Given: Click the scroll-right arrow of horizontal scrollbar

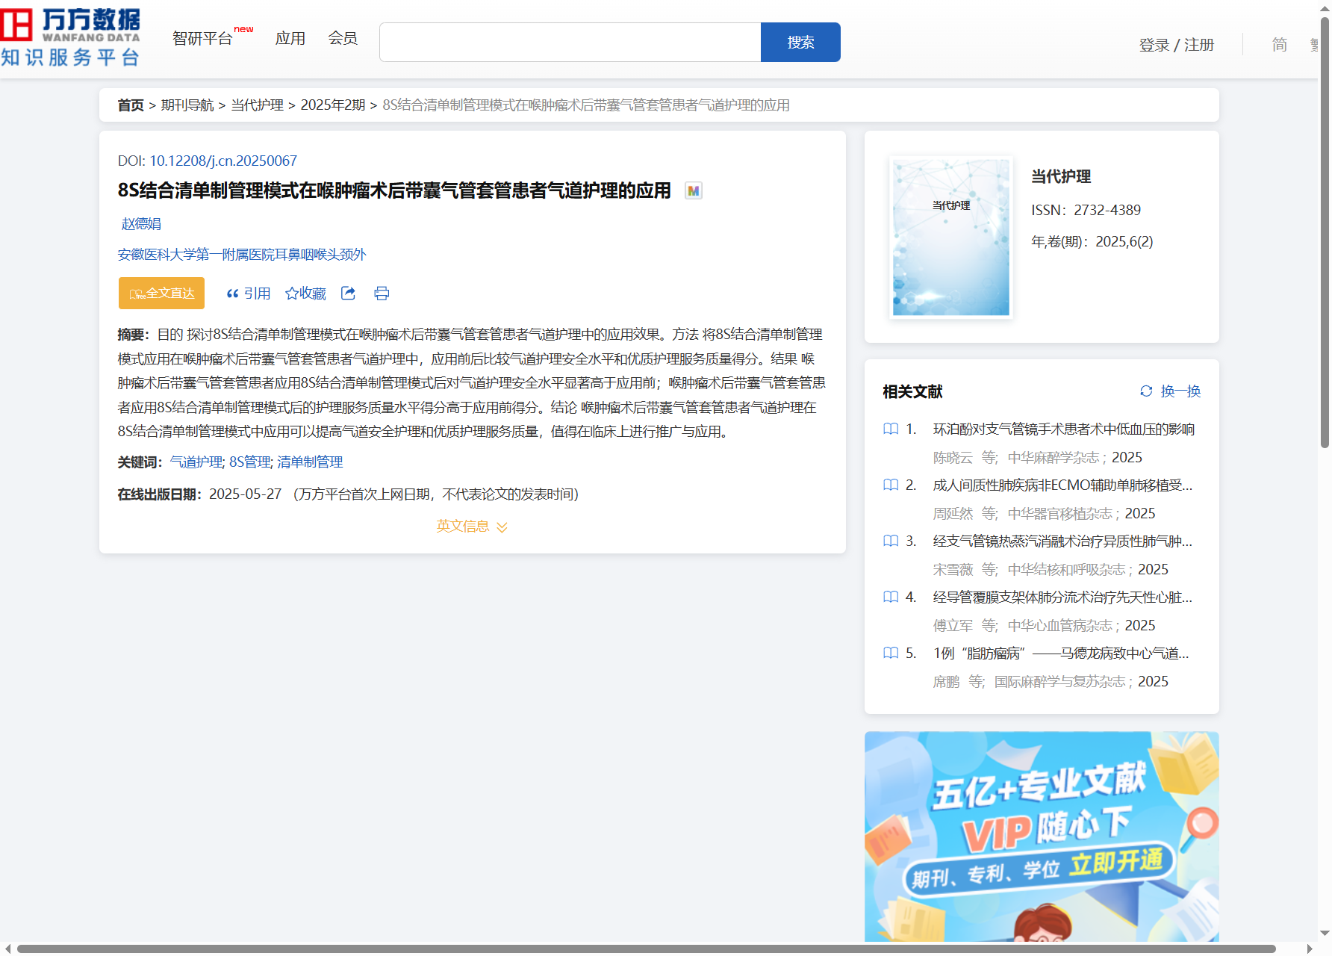Looking at the screenshot, I should [1310, 949].
